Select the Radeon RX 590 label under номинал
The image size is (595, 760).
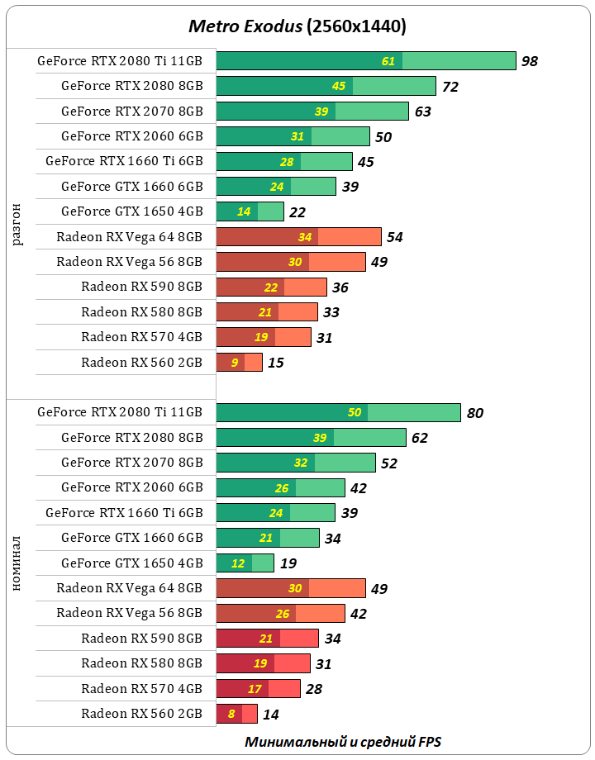point(142,638)
